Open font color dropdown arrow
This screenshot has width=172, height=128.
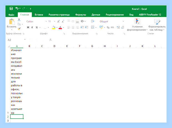64,27
